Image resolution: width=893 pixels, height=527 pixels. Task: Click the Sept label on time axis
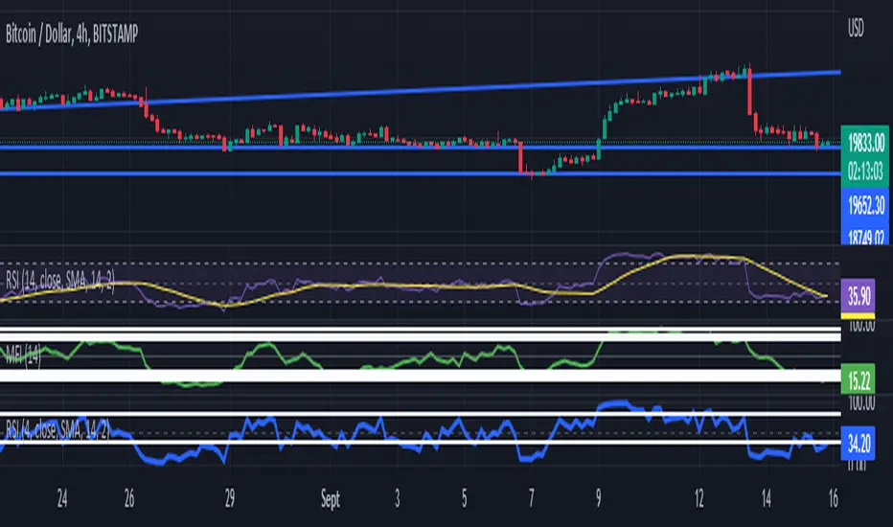(331, 499)
